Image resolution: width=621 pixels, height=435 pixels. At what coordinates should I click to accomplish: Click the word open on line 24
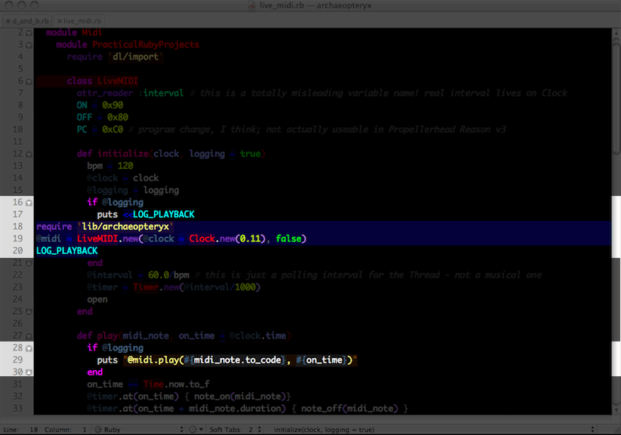pyautogui.click(x=97, y=299)
